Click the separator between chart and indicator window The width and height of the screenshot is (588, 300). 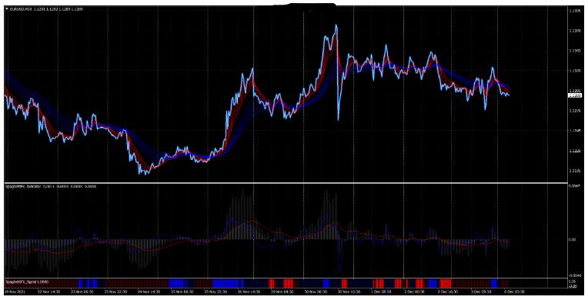click(286, 182)
